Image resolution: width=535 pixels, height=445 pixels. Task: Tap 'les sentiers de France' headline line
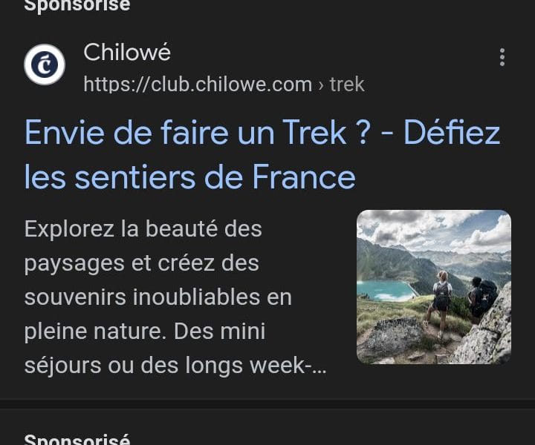pos(190,177)
